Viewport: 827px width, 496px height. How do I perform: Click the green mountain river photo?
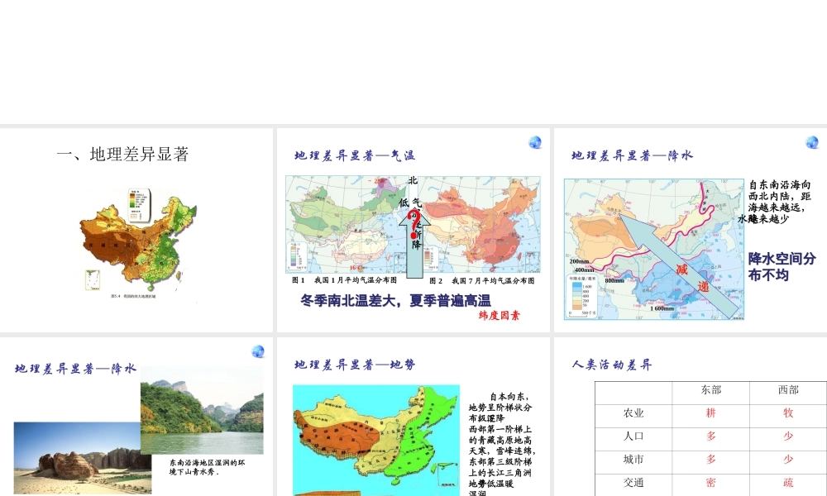point(202,411)
